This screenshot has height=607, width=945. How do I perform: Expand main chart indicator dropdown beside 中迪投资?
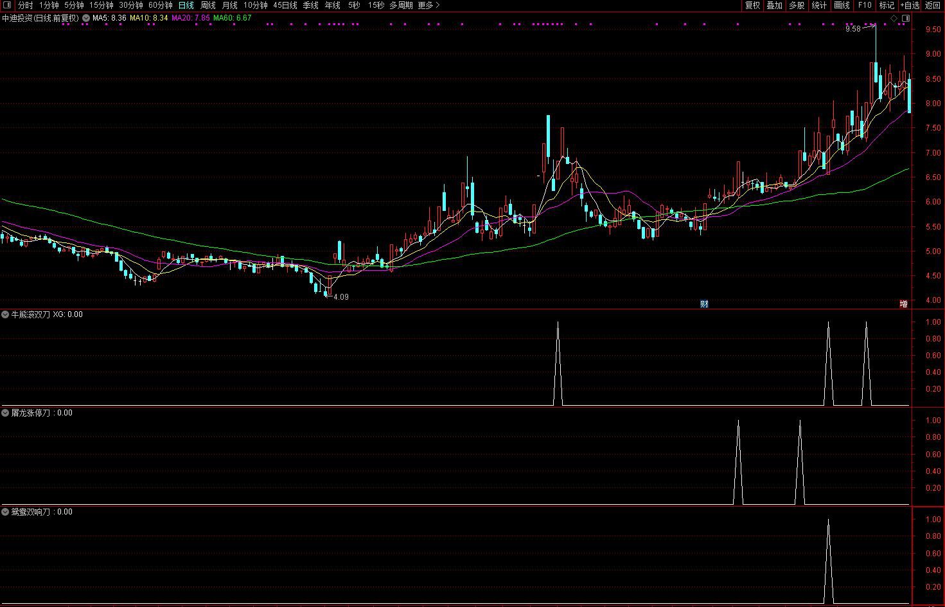point(86,19)
